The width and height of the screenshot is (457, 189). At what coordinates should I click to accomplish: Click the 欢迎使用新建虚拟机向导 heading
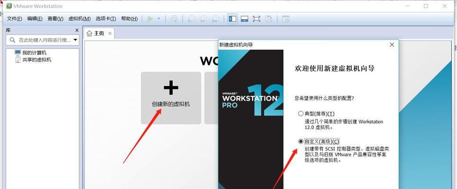pyautogui.click(x=335, y=69)
